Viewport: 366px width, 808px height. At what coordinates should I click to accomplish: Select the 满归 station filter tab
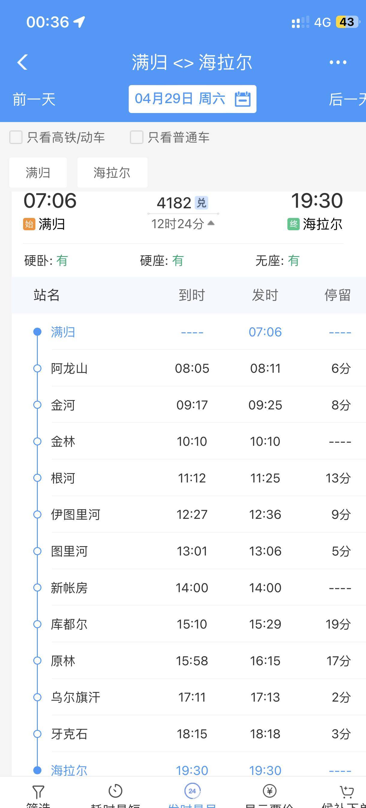[38, 173]
